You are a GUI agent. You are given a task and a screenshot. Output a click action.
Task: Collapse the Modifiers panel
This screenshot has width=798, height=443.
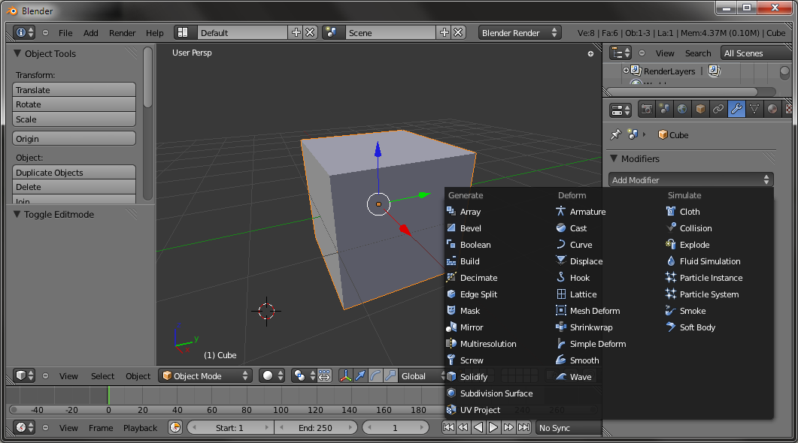click(x=614, y=159)
